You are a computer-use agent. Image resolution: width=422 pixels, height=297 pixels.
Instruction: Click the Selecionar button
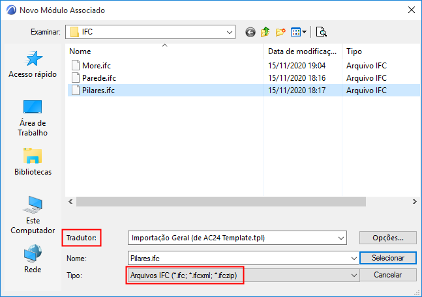tap(388, 258)
